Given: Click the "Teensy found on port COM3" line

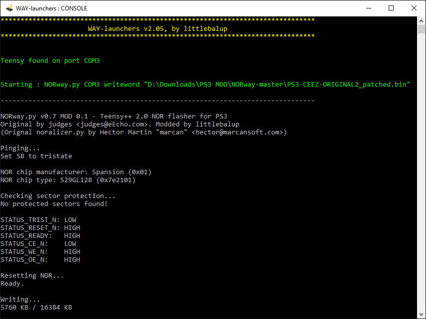Looking at the screenshot, I should 50,60.
